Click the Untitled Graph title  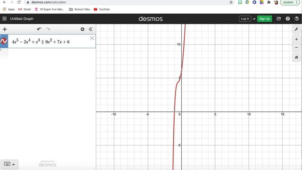[x=22, y=19]
